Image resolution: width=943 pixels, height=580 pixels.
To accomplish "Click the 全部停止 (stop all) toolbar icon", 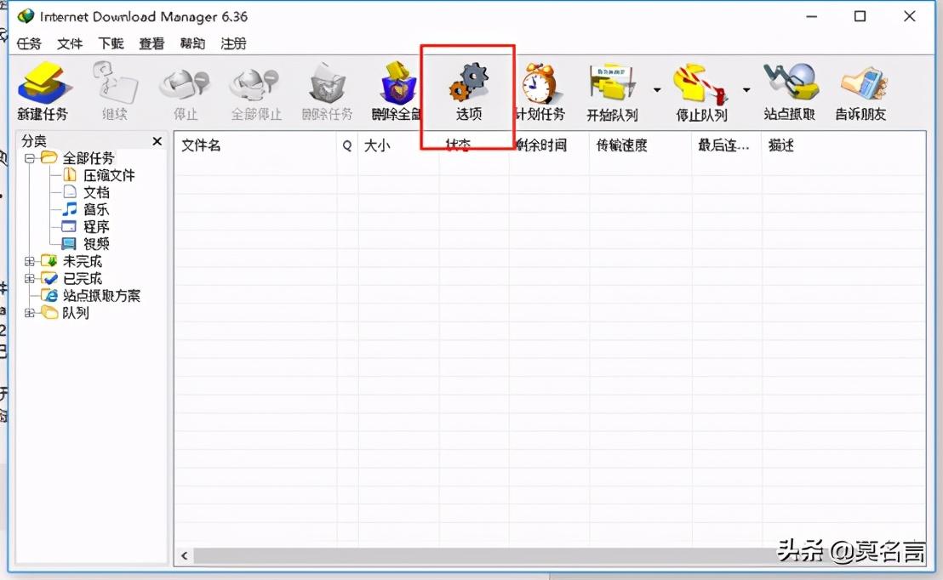I will point(256,92).
